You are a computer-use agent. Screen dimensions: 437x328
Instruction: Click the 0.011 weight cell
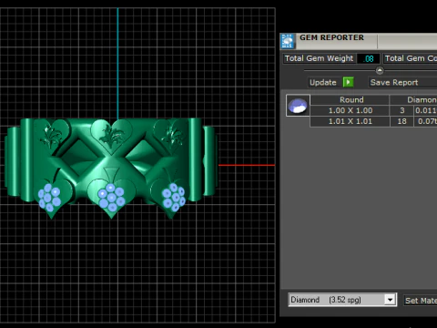click(x=425, y=110)
